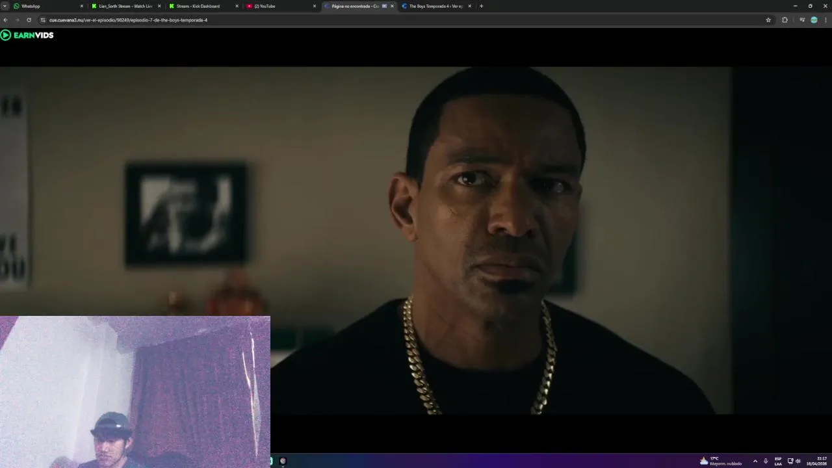Open the weather widget showing 17°C

click(720, 461)
